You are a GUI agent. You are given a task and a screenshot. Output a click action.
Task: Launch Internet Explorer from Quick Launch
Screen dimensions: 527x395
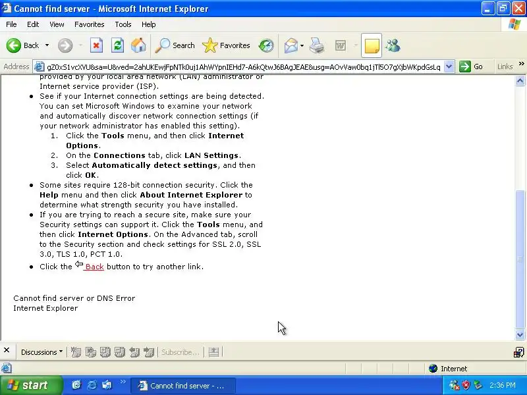[x=92, y=385]
